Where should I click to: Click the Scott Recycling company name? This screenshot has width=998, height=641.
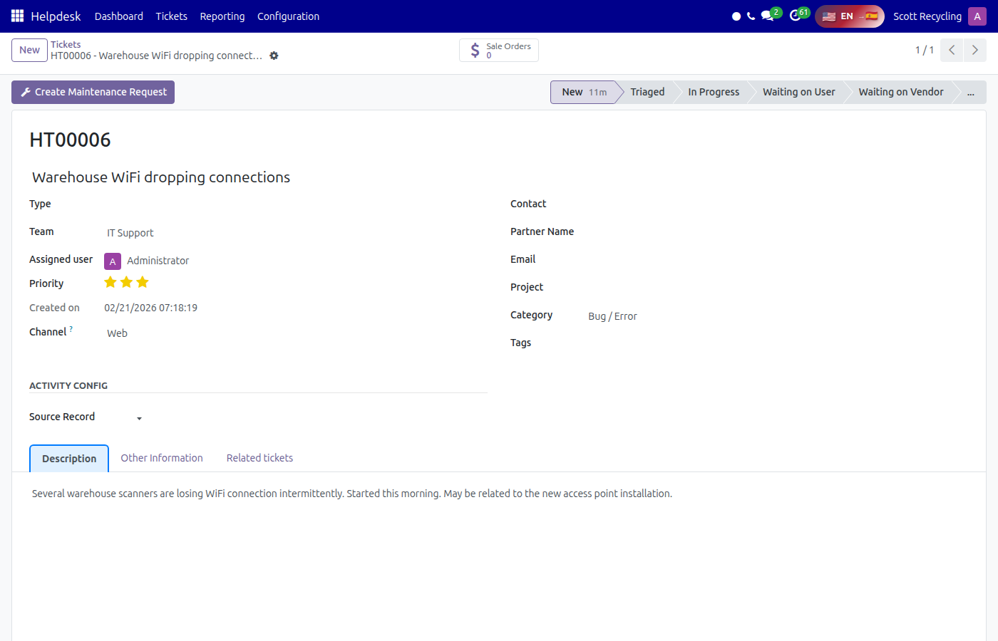(x=927, y=16)
